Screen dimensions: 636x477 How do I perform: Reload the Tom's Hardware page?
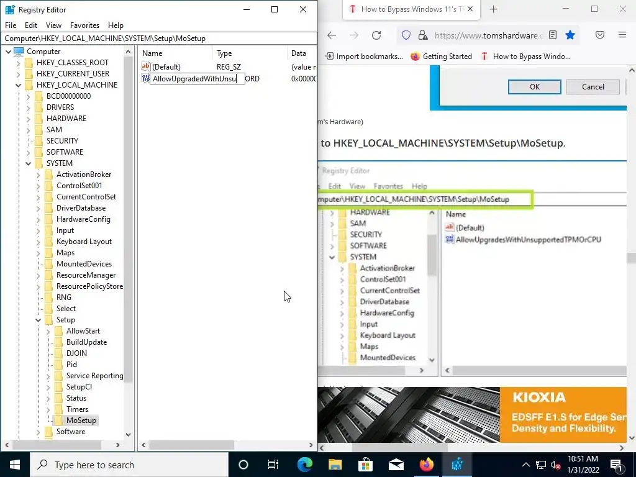click(x=376, y=35)
